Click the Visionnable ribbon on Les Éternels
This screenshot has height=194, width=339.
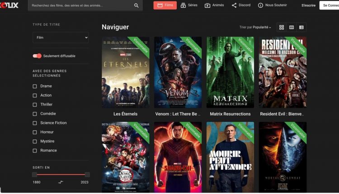(140, 46)
